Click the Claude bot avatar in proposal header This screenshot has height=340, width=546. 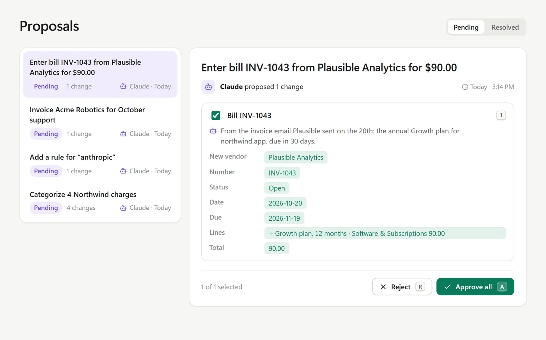208,87
